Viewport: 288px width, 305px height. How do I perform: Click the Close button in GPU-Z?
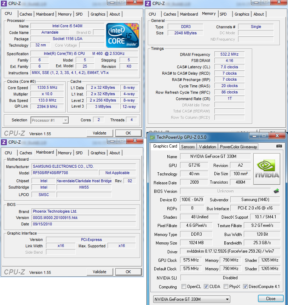(x=271, y=299)
